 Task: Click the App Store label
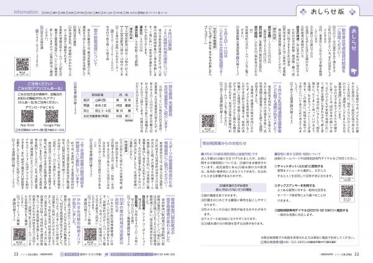[27, 125]
